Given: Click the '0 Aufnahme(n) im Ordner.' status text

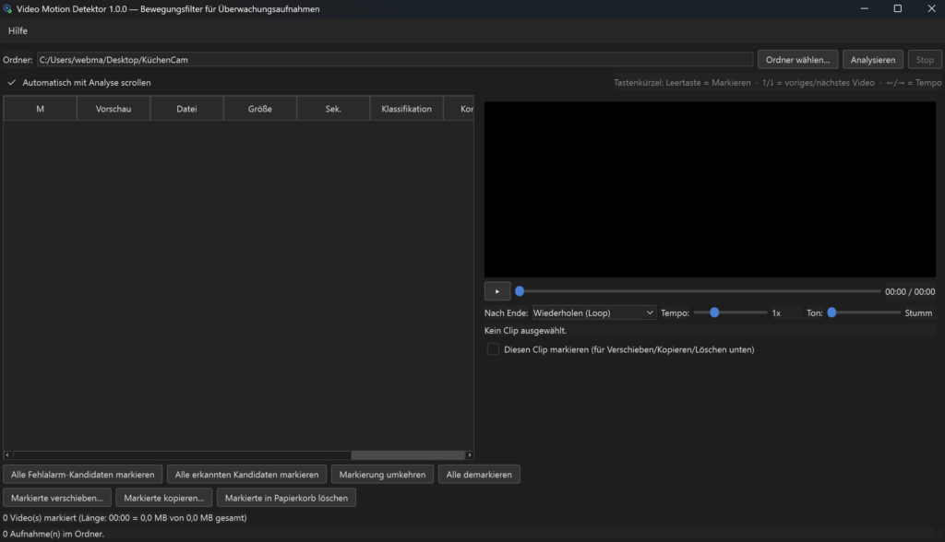Looking at the screenshot, I should [x=54, y=535].
